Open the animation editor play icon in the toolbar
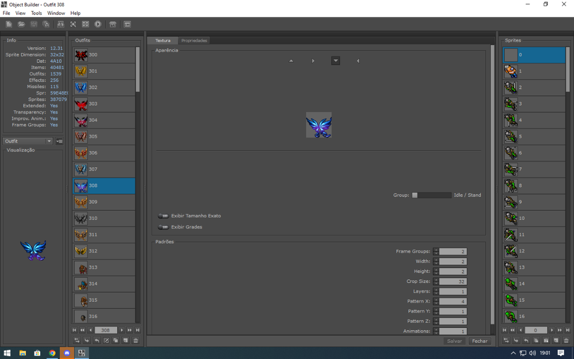Screen dimensions: 574x359 pos(98,24)
